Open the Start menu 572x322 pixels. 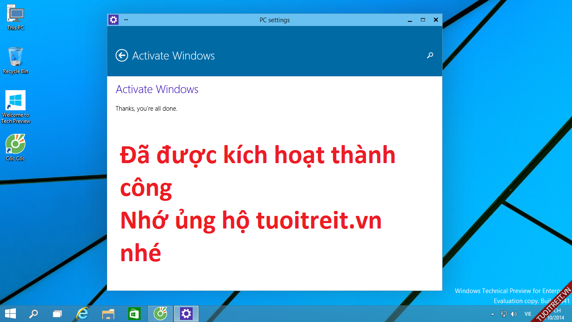(10, 314)
